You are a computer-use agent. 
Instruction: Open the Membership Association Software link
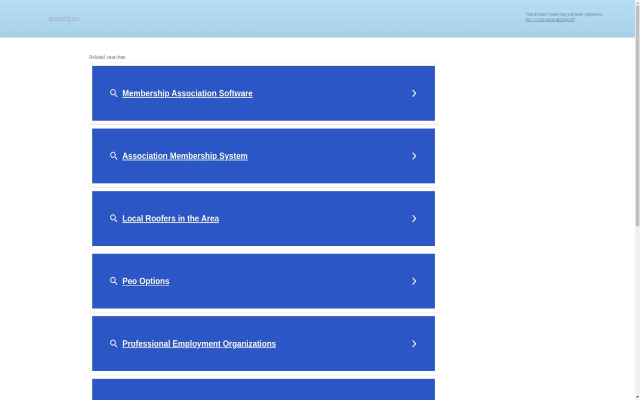187,93
